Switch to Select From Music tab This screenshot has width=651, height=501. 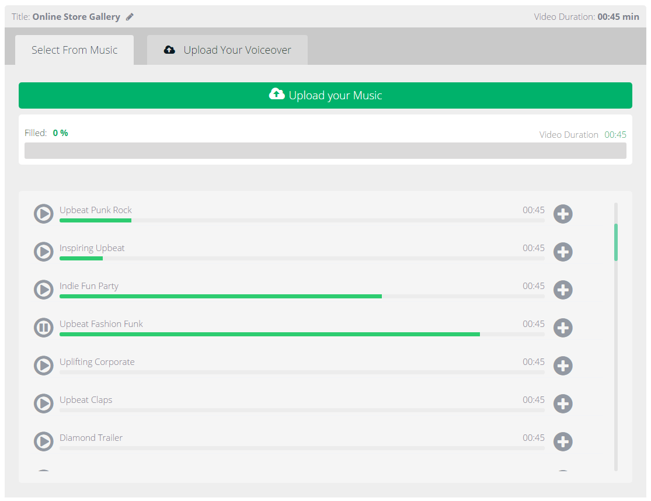point(74,50)
